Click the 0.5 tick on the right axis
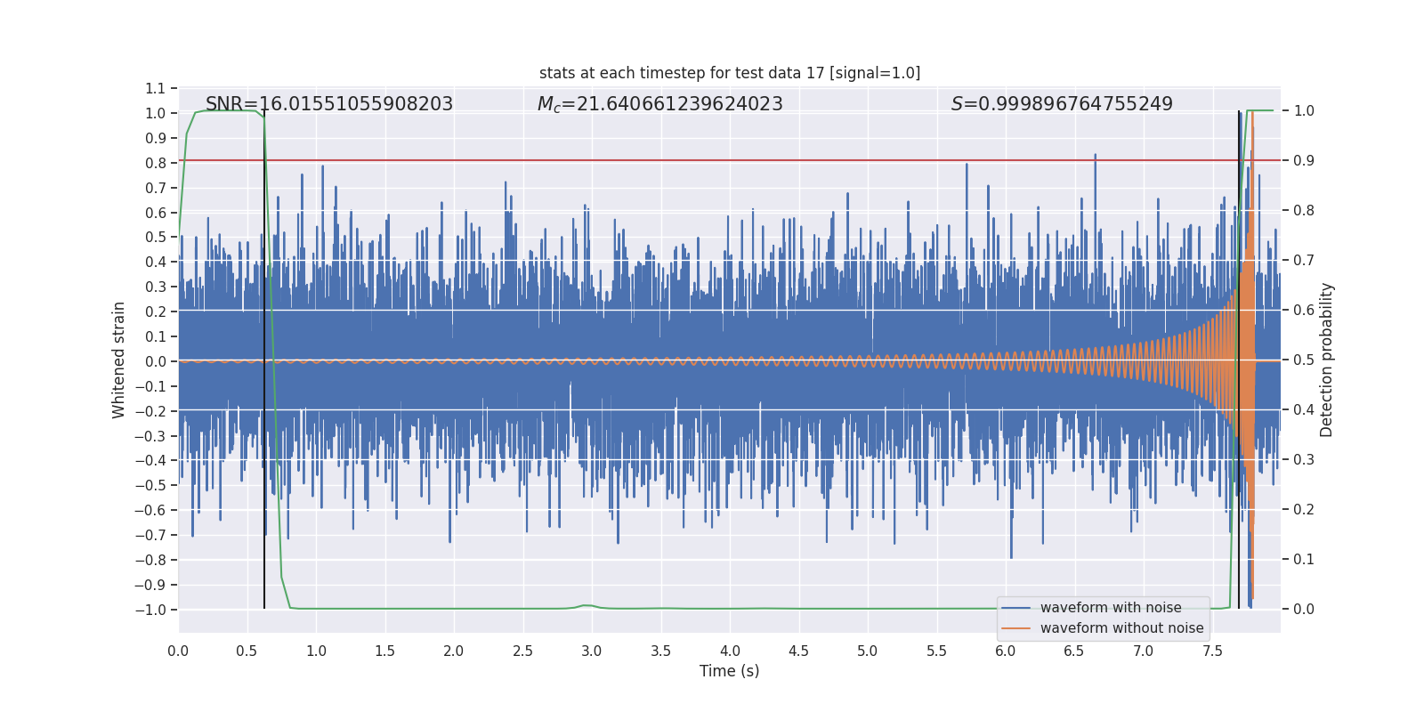The height and width of the screenshot is (712, 1424). (x=1303, y=360)
